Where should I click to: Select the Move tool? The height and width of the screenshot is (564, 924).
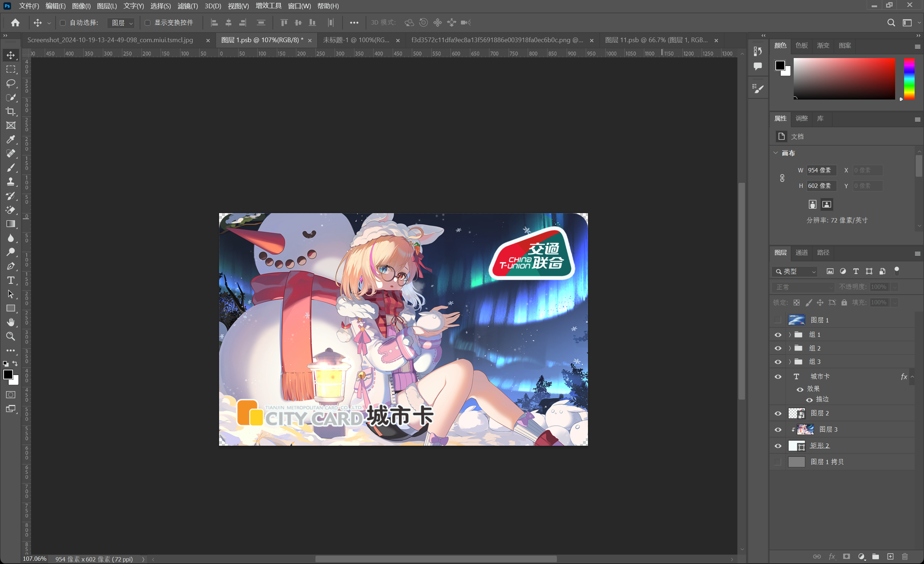(10, 55)
